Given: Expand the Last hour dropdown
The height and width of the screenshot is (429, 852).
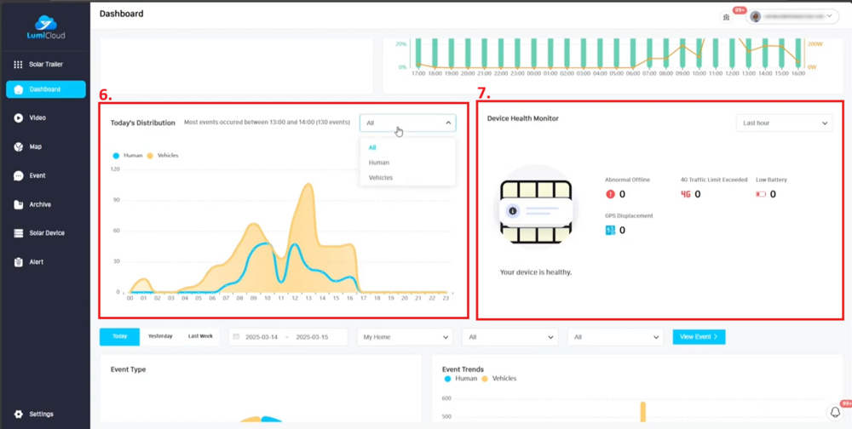Looking at the screenshot, I should tap(784, 123).
